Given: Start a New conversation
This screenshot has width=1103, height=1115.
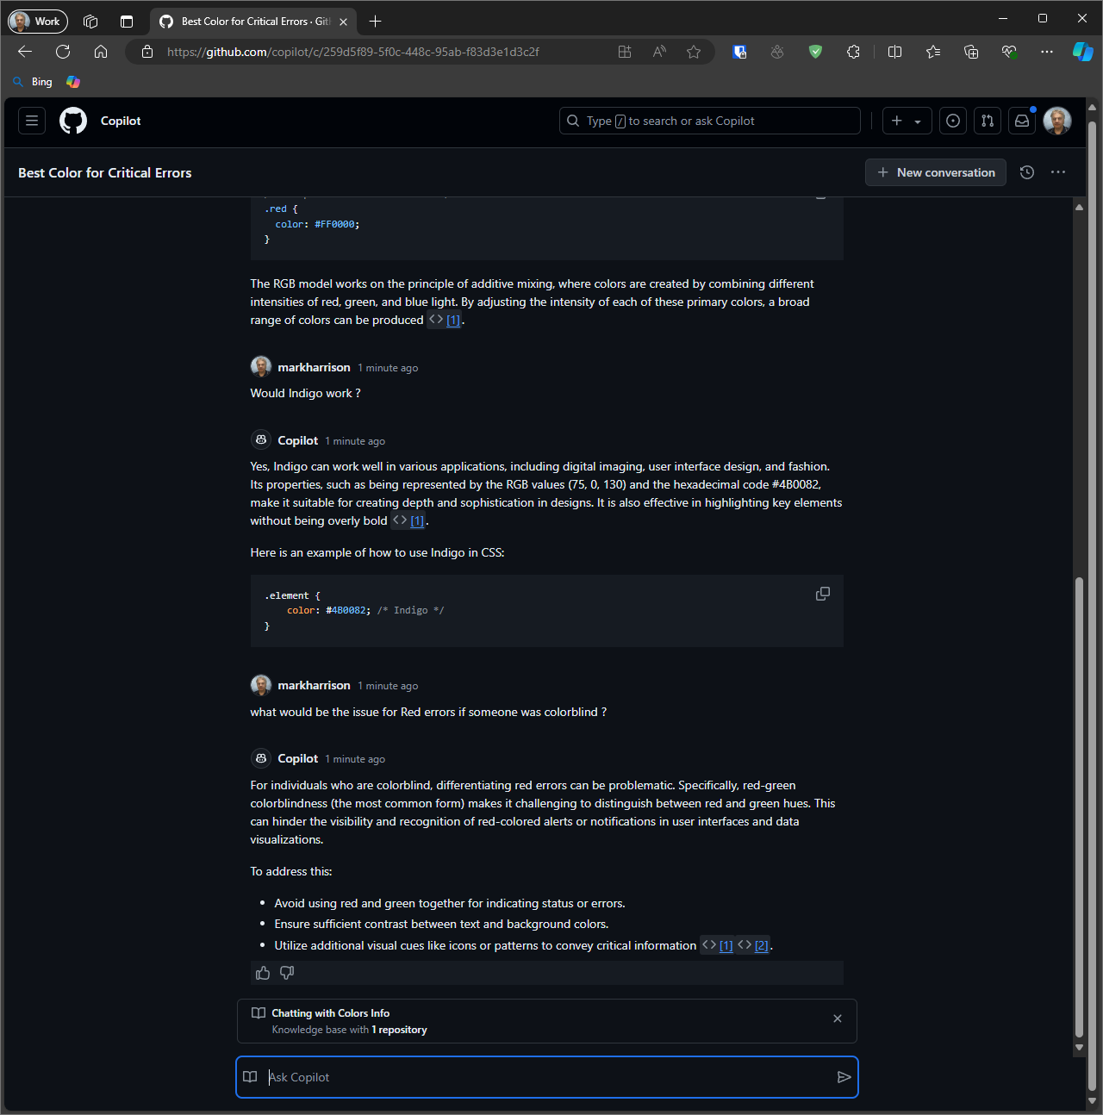Looking at the screenshot, I should tap(935, 172).
